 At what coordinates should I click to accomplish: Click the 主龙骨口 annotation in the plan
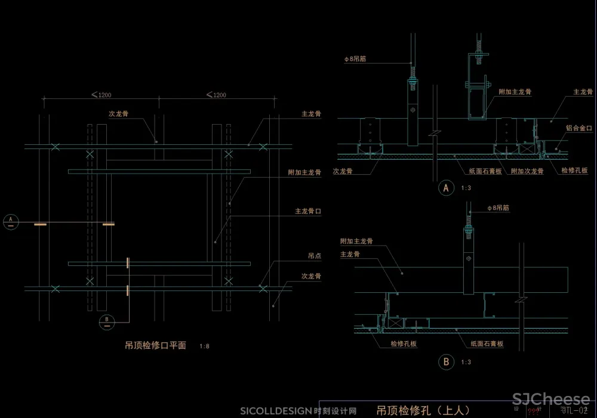click(x=308, y=211)
